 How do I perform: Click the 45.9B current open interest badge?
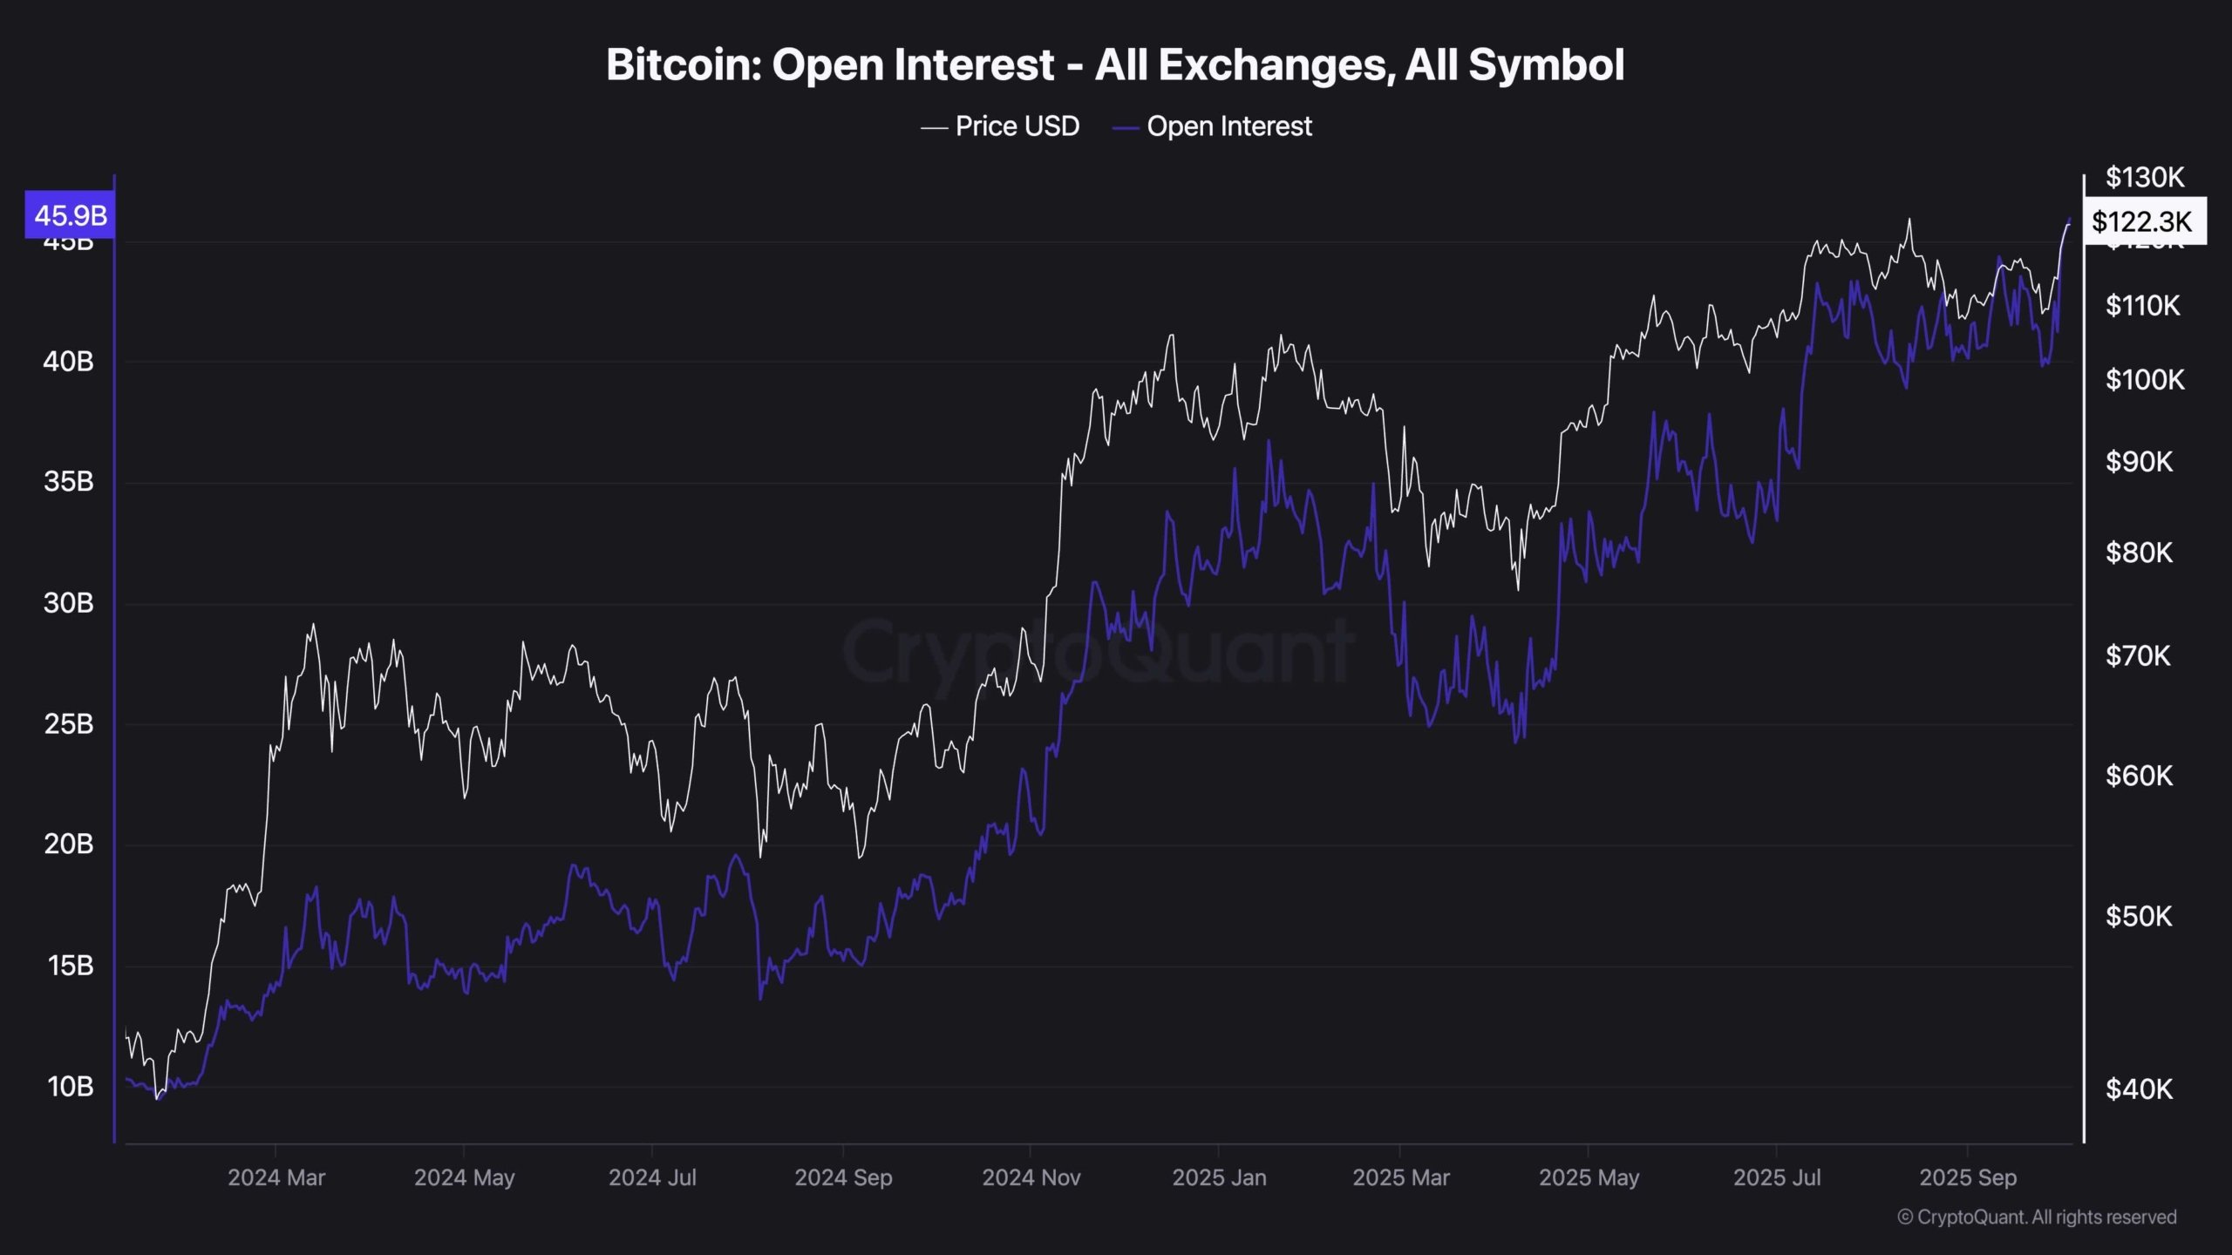(70, 214)
